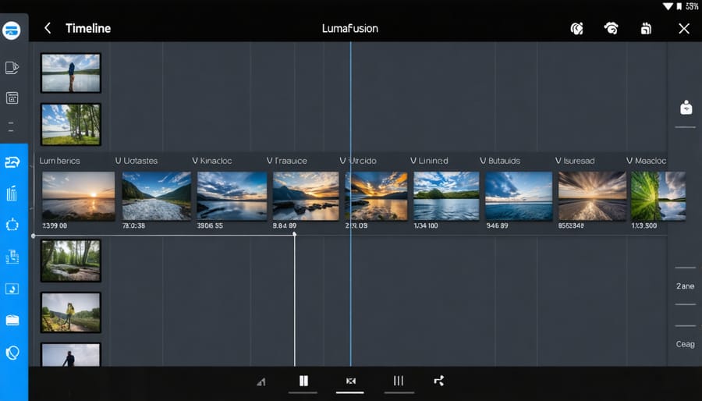
Task: Select the forest stream thumbnail
Action: tap(71, 261)
